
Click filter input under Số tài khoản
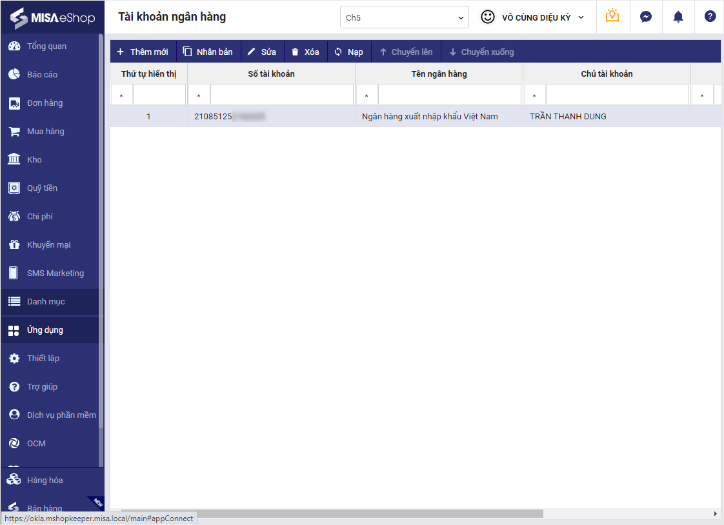[x=282, y=95]
